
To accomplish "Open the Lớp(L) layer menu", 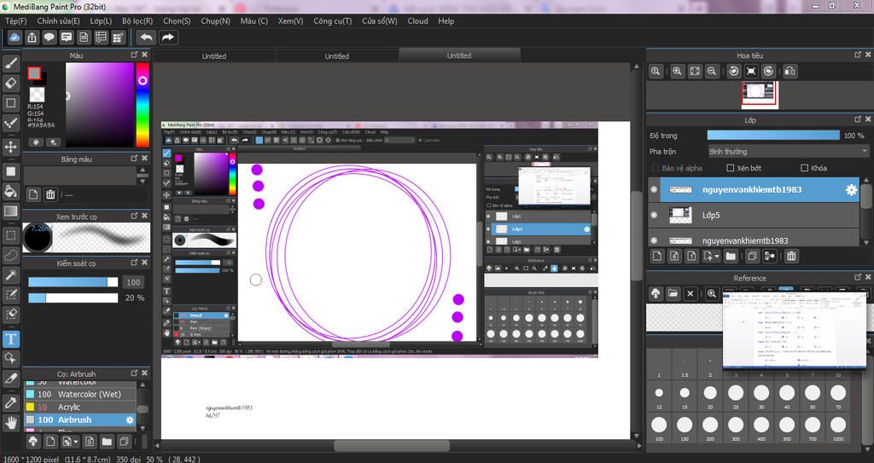I will click(x=101, y=20).
